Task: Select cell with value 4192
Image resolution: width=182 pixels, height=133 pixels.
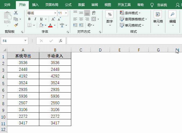Action: (23, 76)
